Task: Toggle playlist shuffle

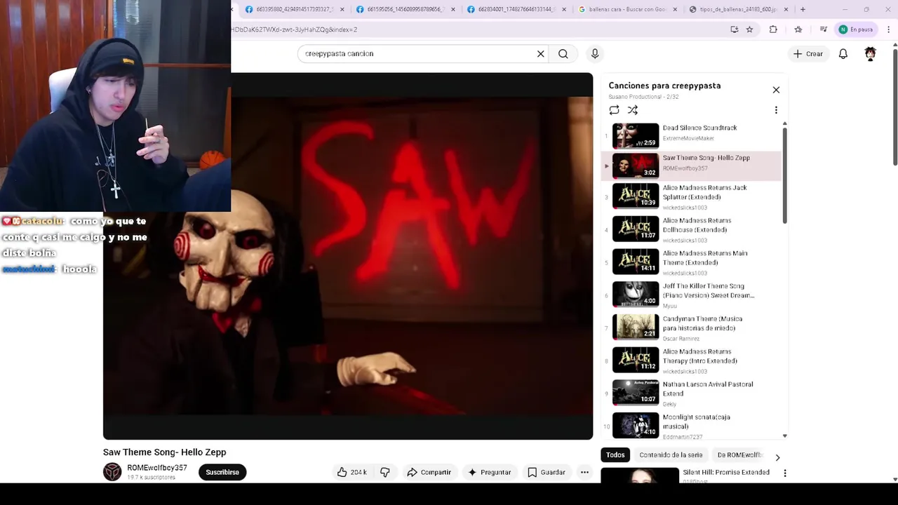Action: [x=633, y=110]
